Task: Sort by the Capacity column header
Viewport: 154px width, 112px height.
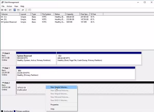Action: 73,14
